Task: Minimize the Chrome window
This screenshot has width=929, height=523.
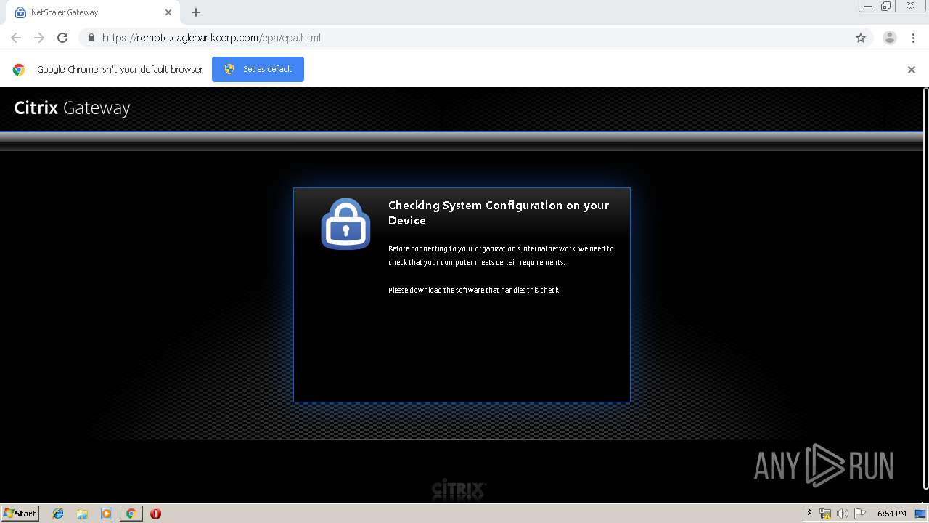Action: 868,7
